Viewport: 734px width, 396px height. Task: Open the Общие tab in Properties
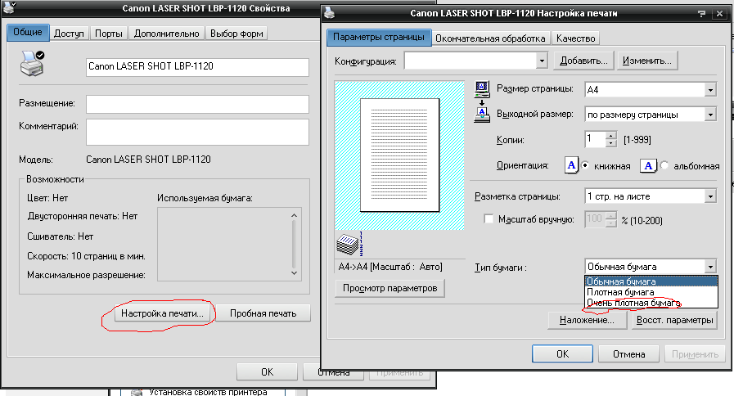click(x=28, y=32)
